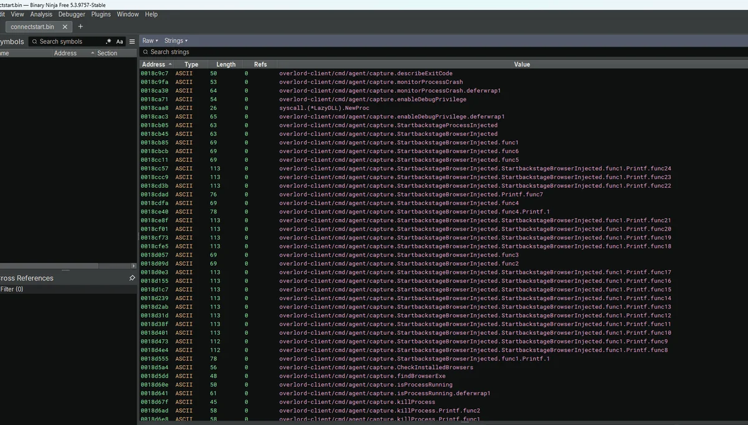Screen dimensions: 748x425
Task: Open the Symbols panel hamburger menu
Action: pyautogui.click(x=132, y=42)
